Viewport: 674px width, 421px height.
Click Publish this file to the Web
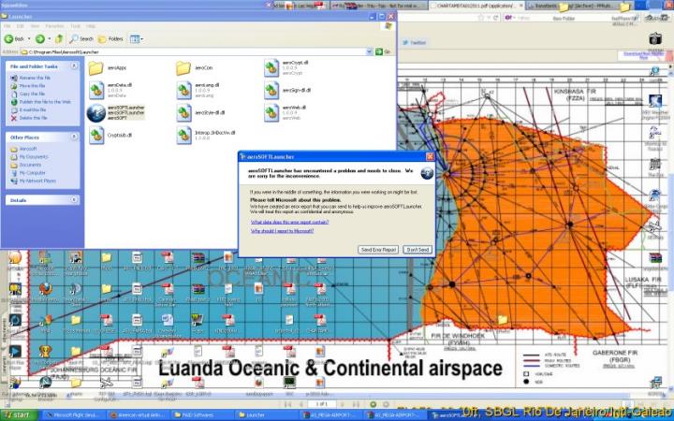click(41, 102)
